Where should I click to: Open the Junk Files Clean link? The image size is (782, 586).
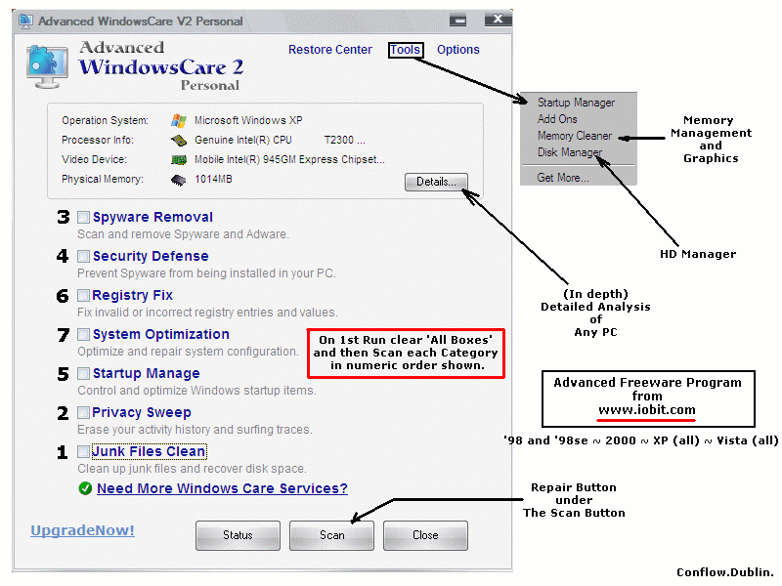(x=149, y=451)
